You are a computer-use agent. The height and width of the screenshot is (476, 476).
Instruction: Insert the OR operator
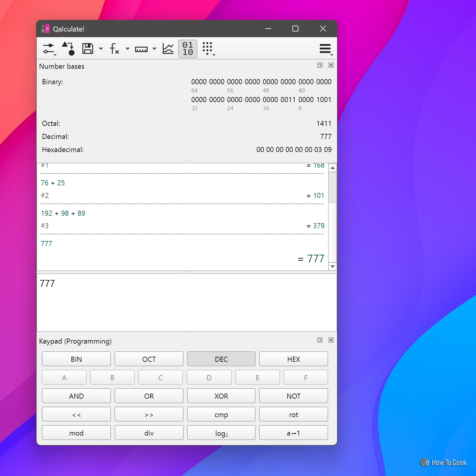click(x=149, y=396)
